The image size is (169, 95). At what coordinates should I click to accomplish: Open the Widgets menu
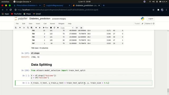61,23
